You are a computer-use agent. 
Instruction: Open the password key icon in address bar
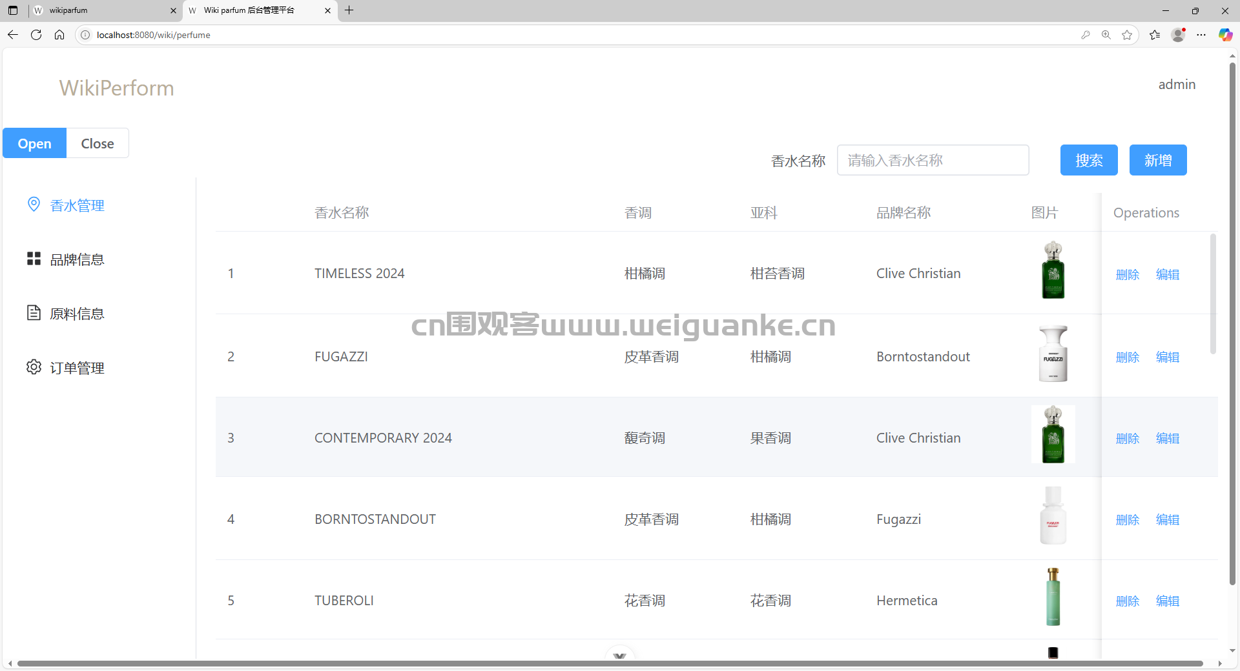(1086, 35)
